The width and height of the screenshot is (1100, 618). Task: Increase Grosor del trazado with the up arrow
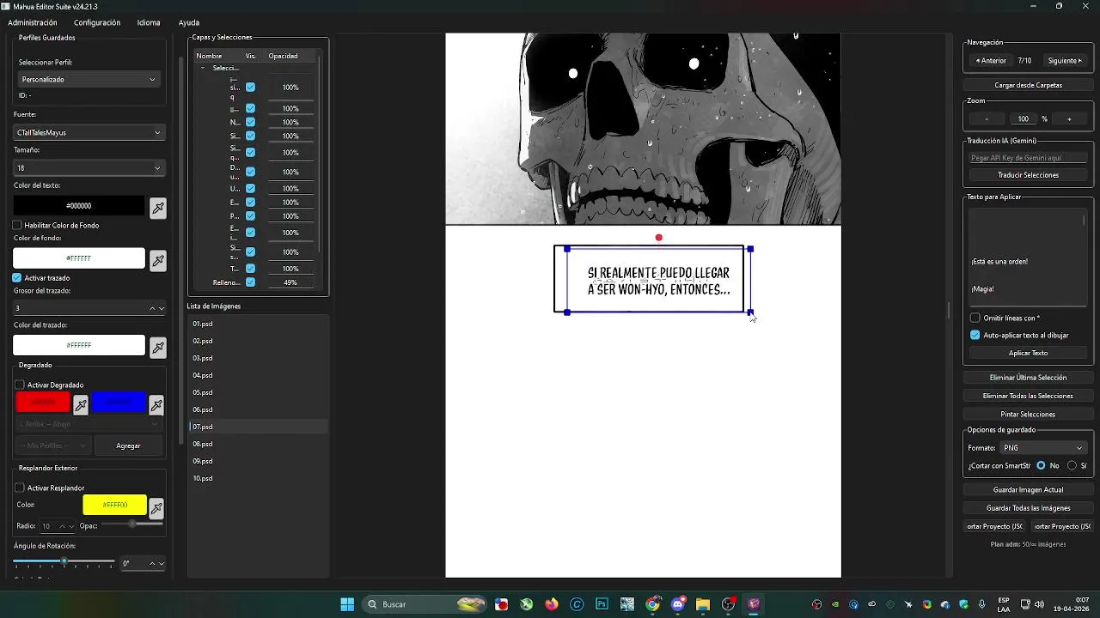pos(152,308)
